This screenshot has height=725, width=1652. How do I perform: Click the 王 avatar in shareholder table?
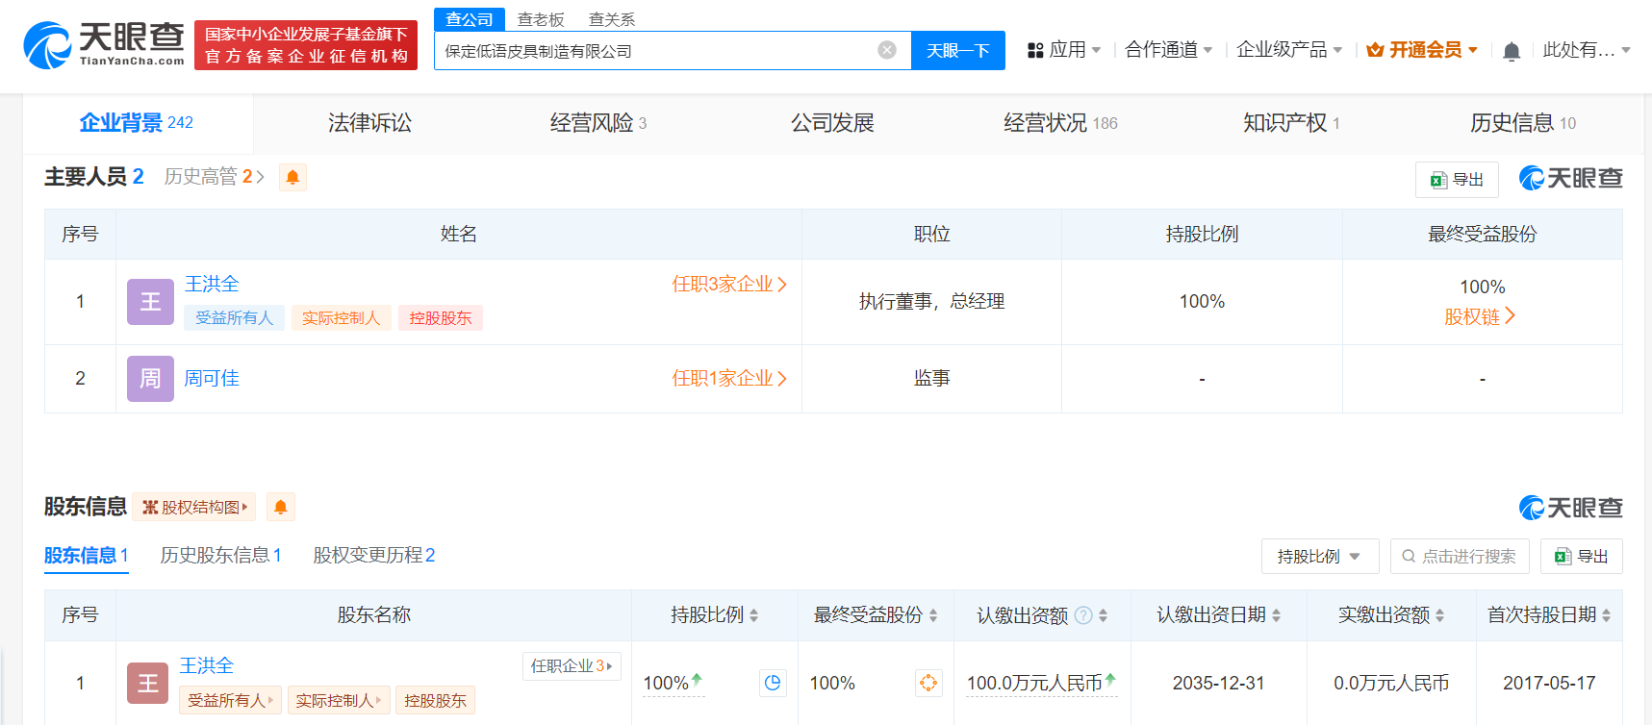(148, 684)
